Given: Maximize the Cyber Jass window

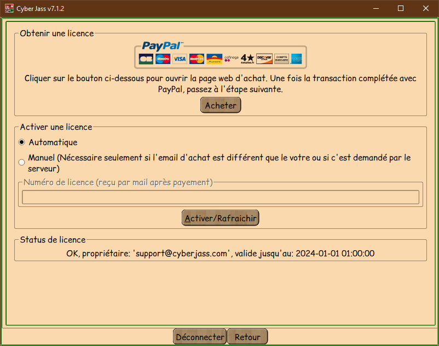Looking at the screenshot, I should (x=401, y=8).
